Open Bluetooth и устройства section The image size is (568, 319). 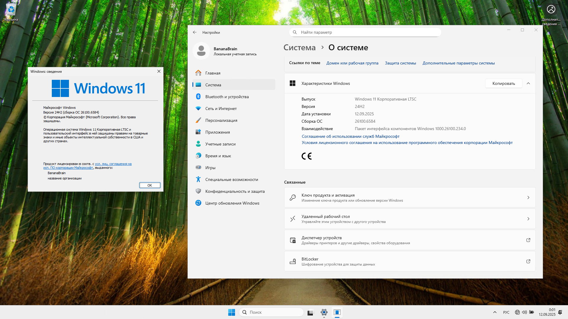234,97
